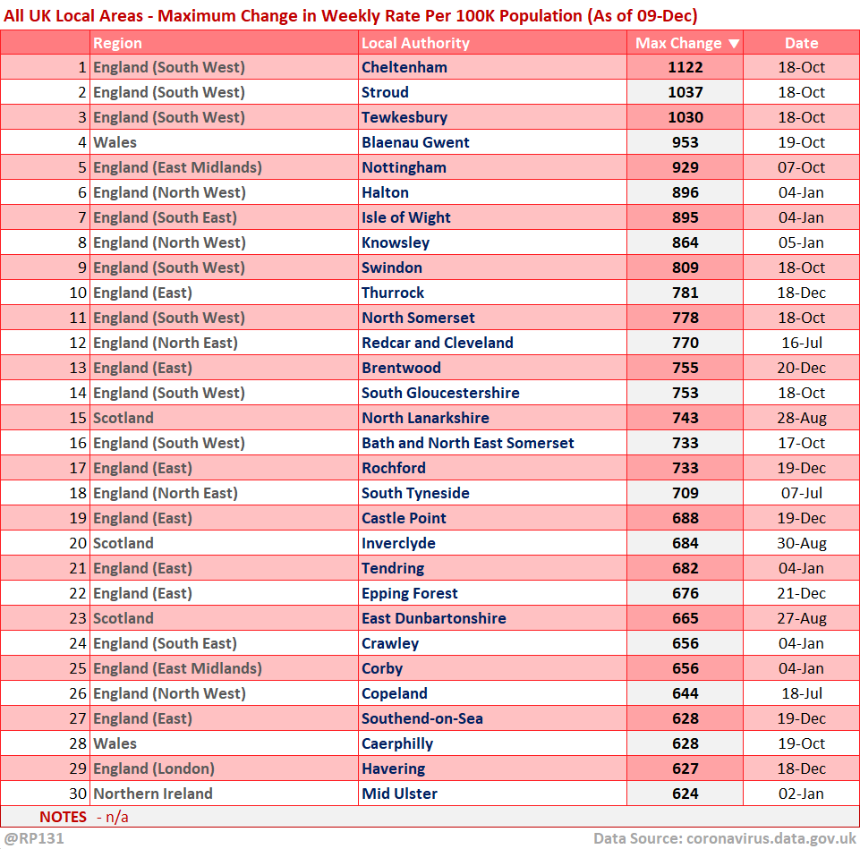
Task: Click the 16-Jul date cell
Action: pos(801,343)
